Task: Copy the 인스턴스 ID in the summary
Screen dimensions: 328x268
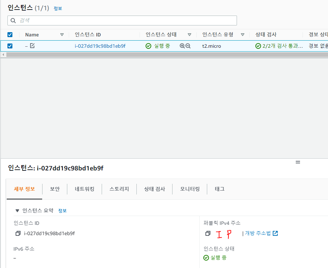Action: (x=18, y=233)
